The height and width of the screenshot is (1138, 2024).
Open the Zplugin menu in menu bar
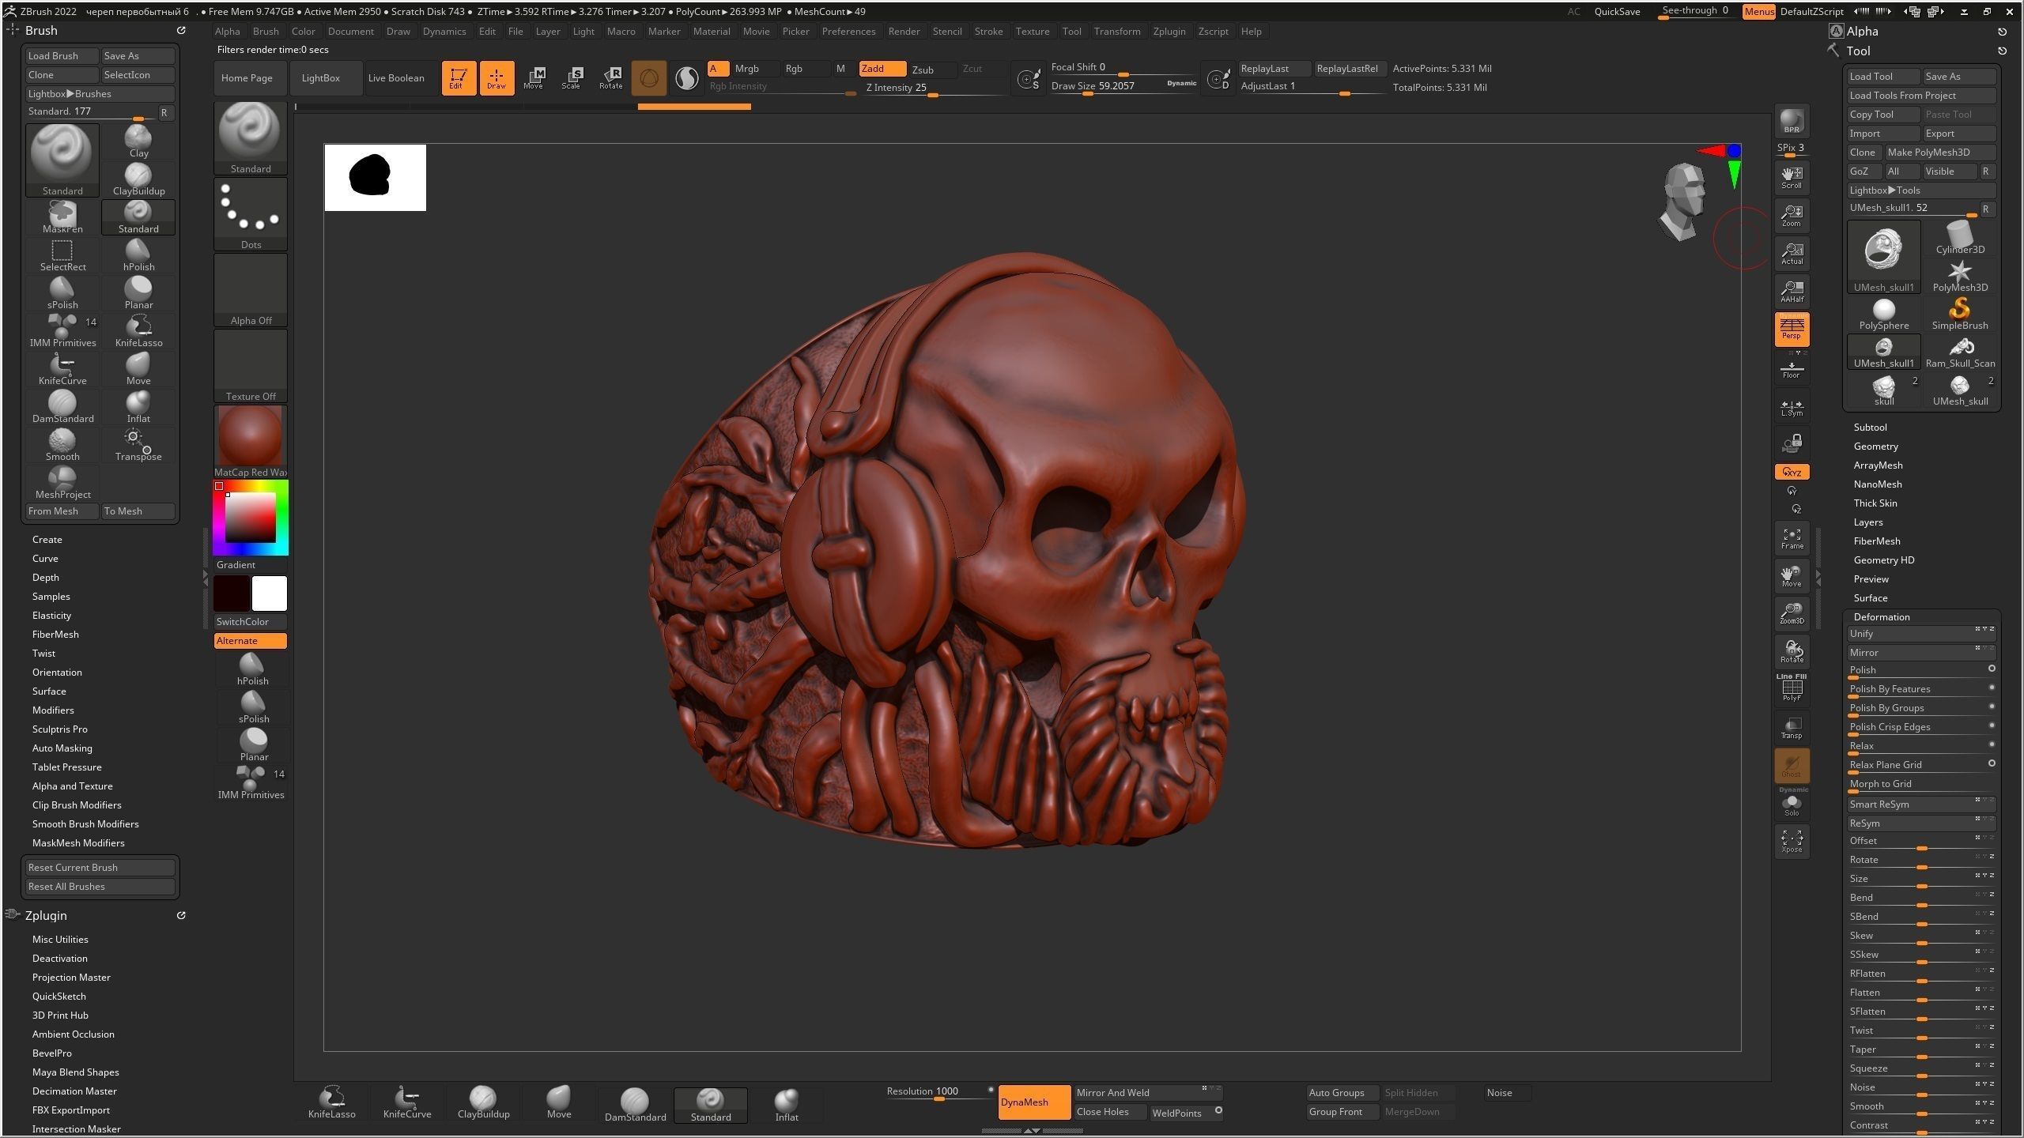click(x=1169, y=31)
